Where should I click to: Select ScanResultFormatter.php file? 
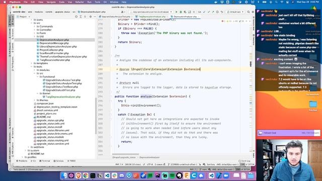(54, 53)
